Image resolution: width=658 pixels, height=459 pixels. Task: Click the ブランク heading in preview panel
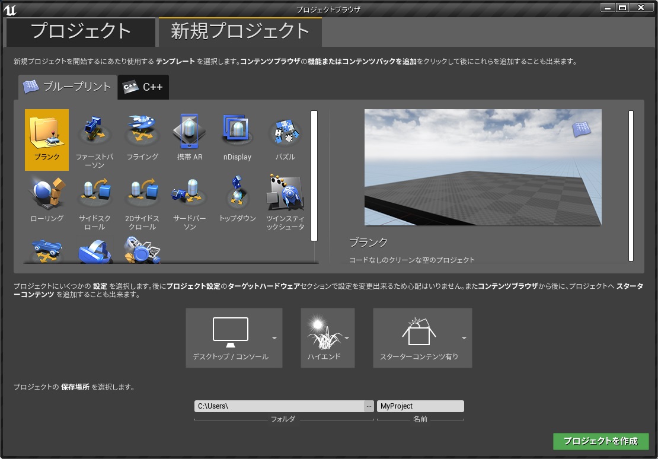369,243
